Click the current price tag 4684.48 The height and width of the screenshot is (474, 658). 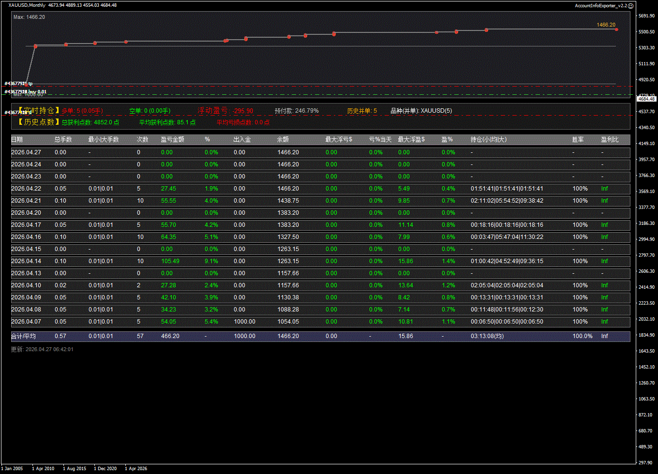click(x=646, y=99)
